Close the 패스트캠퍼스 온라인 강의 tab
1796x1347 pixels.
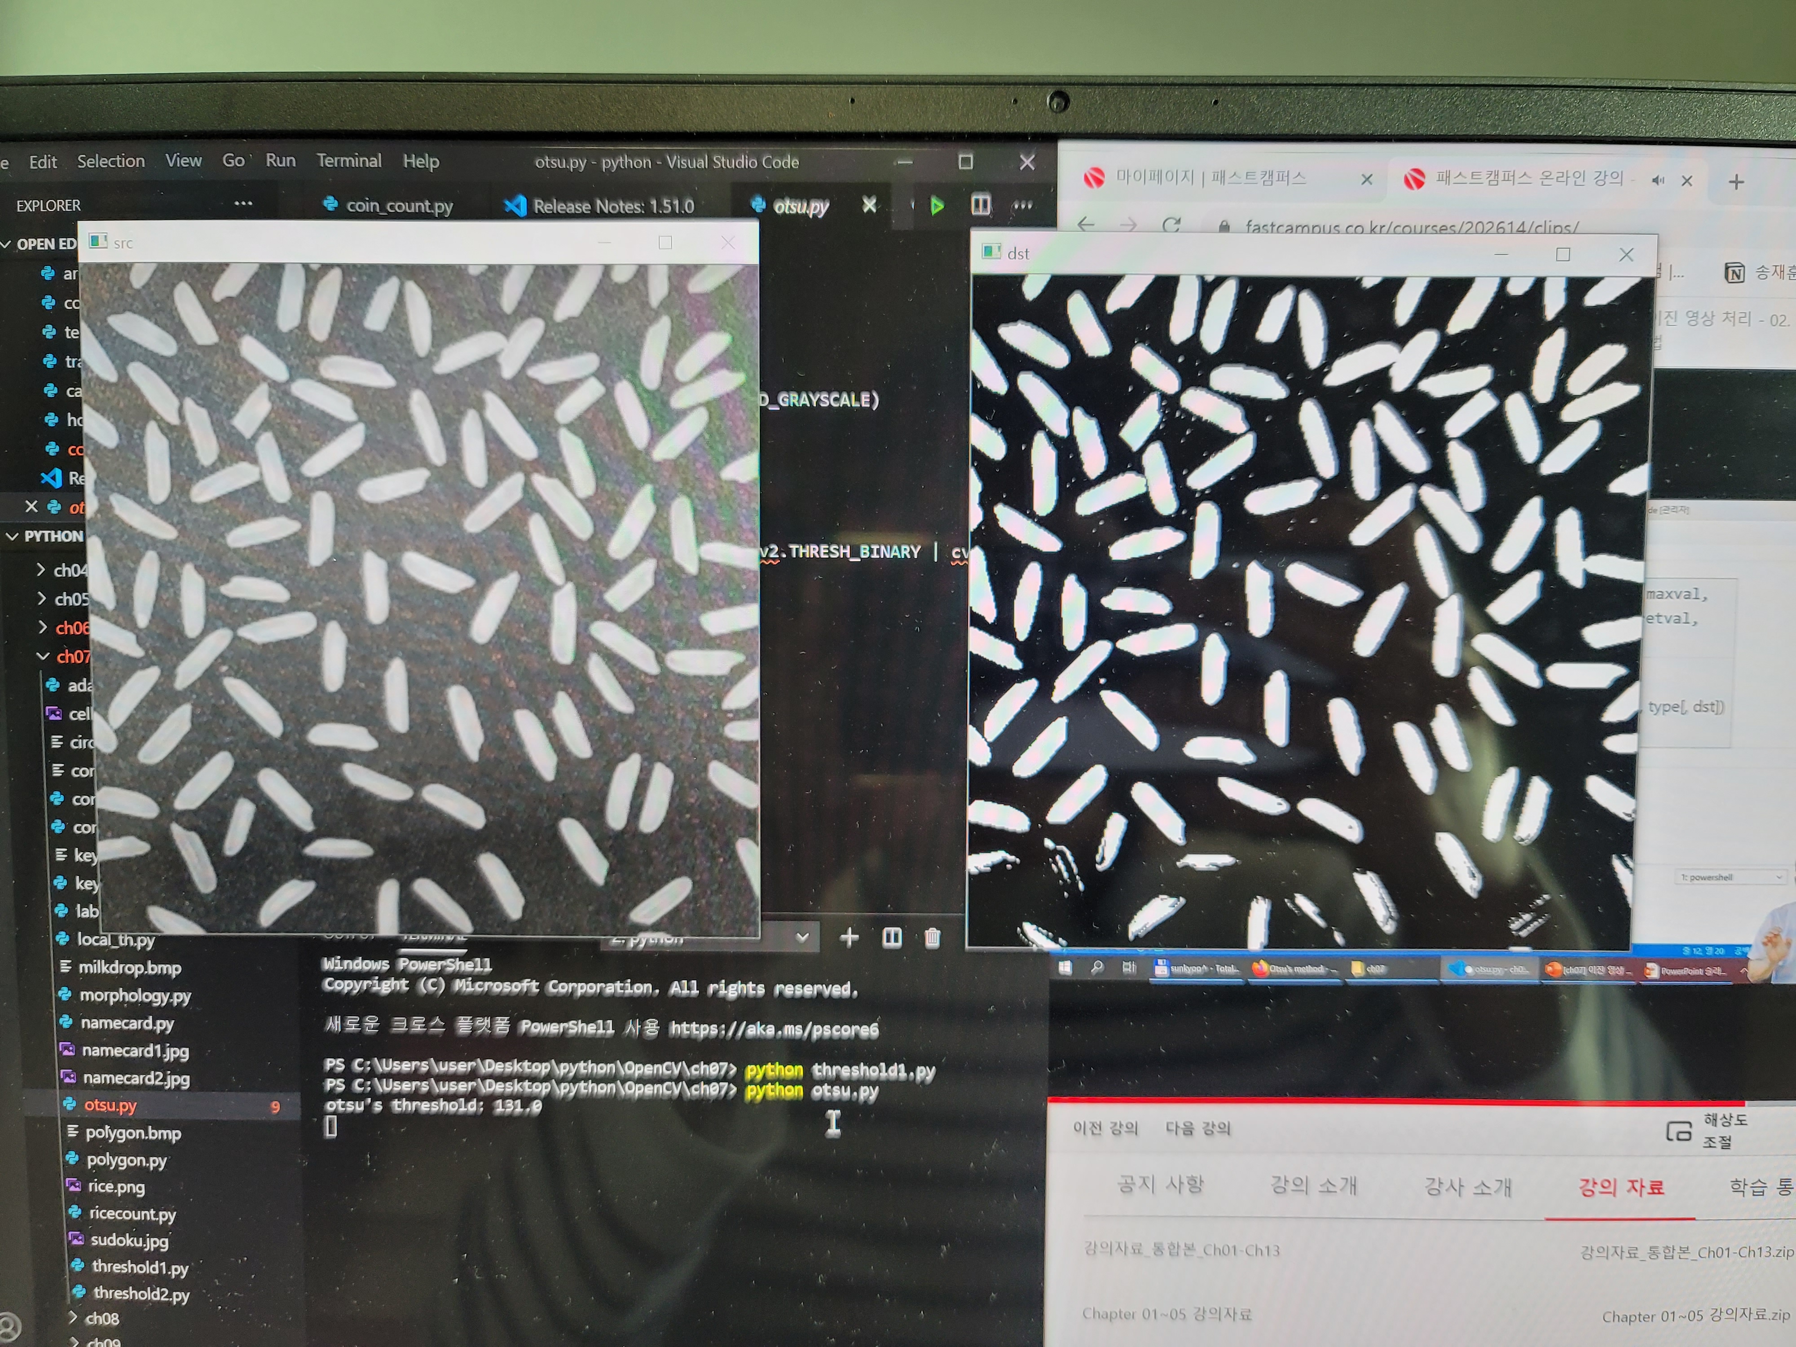pyautogui.click(x=1686, y=180)
